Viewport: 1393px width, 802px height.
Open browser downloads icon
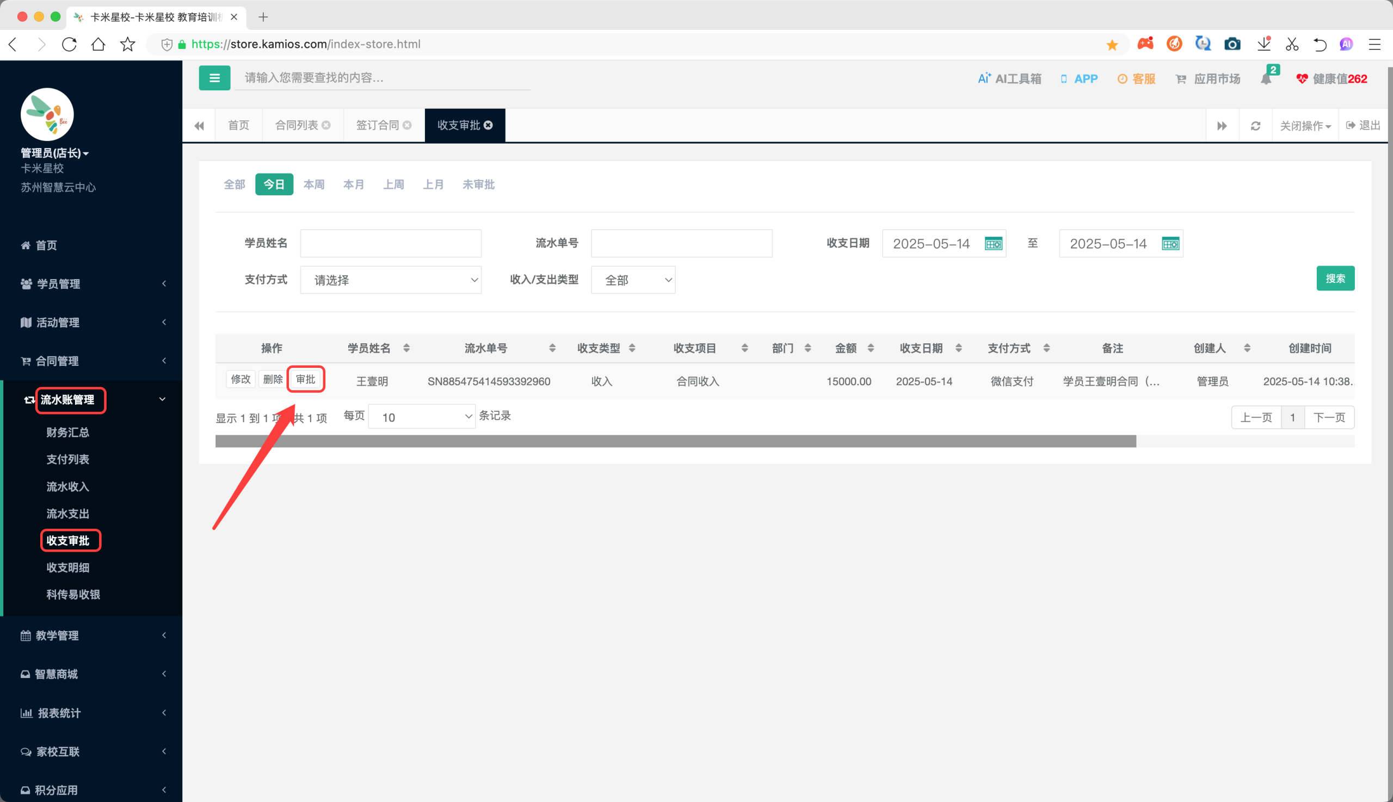(1264, 44)
